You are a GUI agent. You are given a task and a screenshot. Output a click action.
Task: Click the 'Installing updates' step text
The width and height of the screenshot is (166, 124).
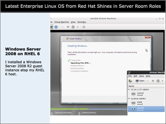(x=77, y=68)
